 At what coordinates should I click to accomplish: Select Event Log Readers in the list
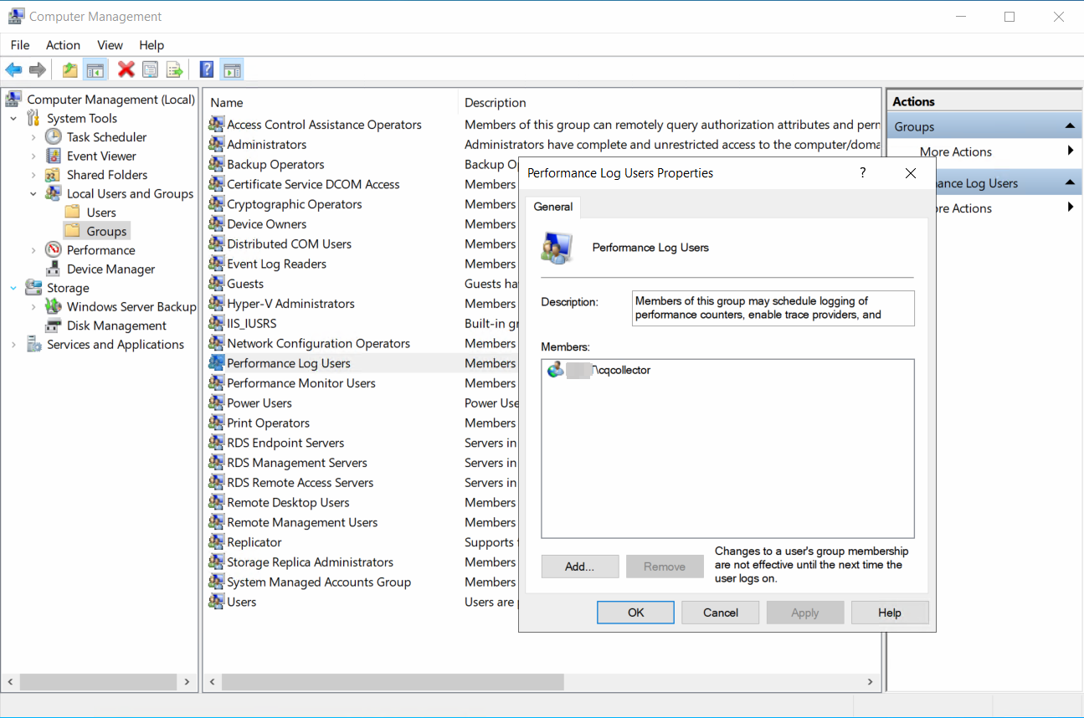tap(276, 264)
